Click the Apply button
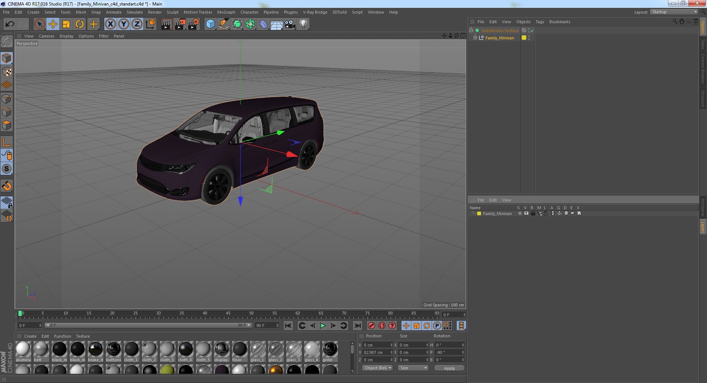The width and height of the screenshot is (707, 383). (x=449, y=368)
